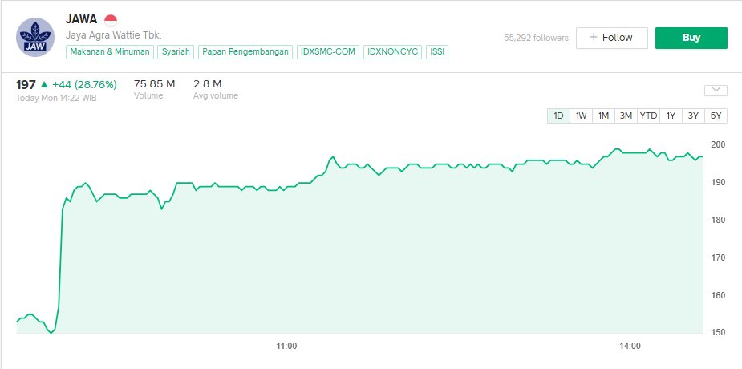This screenshot has height=369, width=742.
Task: Open the ISSI index tag
Action: (437, 52)
